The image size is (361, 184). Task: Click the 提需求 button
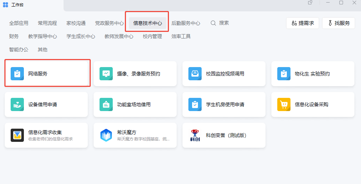click(x=303, y=23)
